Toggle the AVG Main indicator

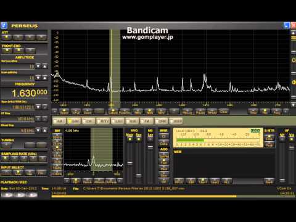129,139
